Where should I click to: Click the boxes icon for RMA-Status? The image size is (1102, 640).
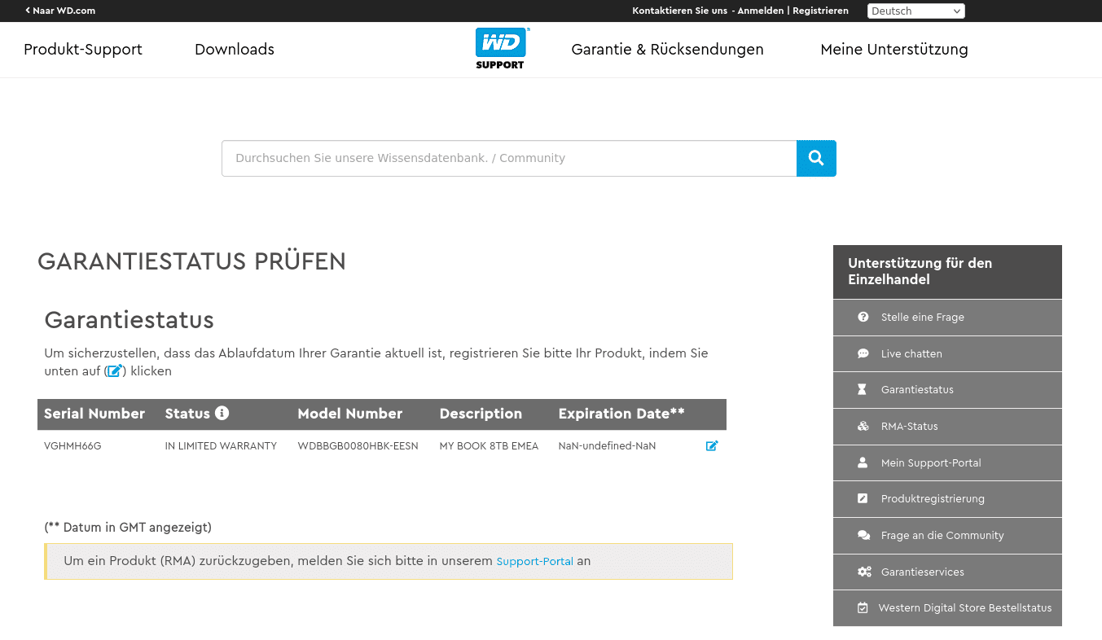tap(863, 426)
